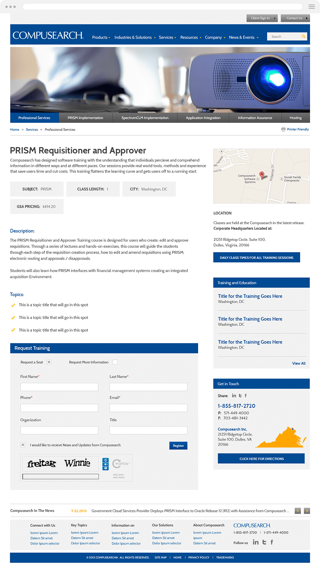This screenshot has height=575, width=320.
Task: Click the Client Sign In button
Action: point(262,18)
